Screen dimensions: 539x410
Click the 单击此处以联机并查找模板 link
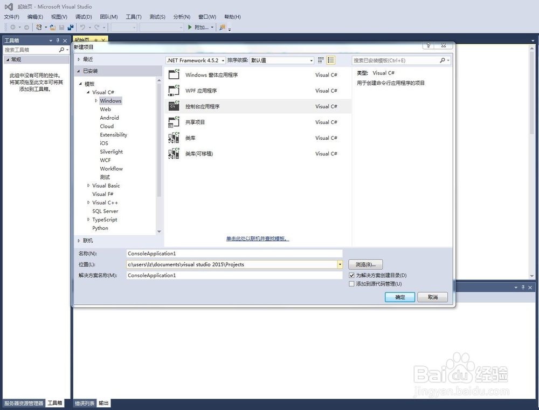click(x=258, y=238)
